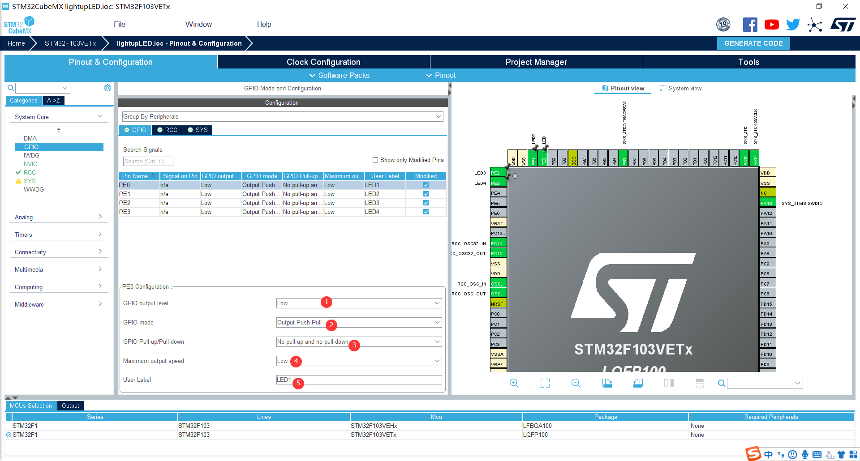The height and width of the screenshot is (461, 860).
Task: Open the IME soft keyboard icon
Action: tap(817, 455)
